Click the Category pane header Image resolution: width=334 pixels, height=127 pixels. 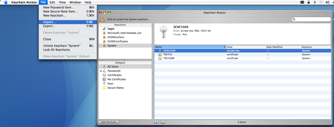[120, 63]
